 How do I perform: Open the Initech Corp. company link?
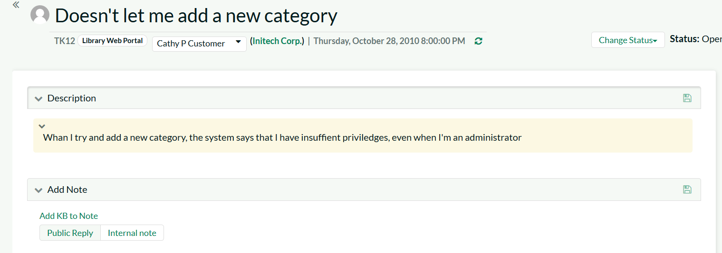coord(277,41)
